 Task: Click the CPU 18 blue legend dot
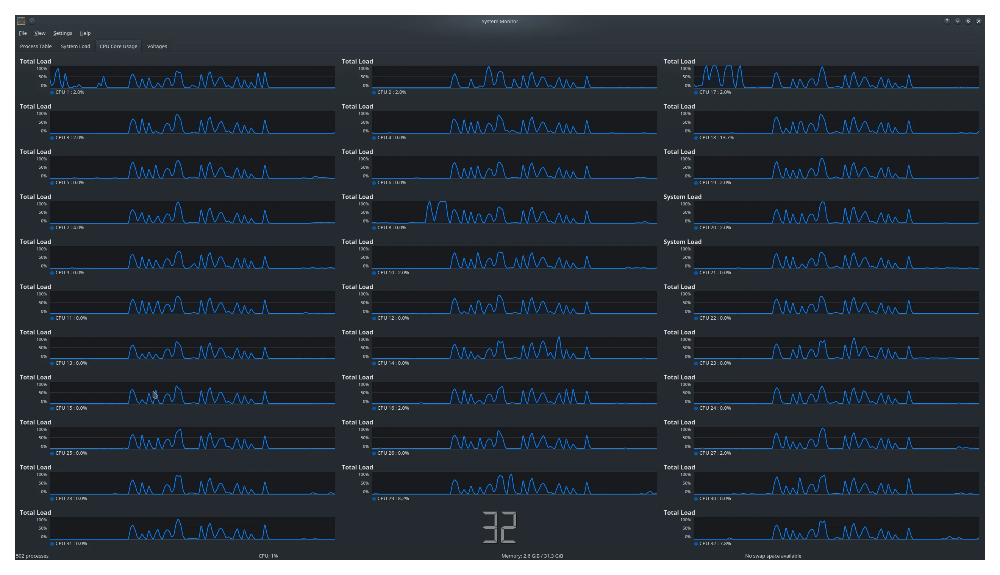coord(696,138)
